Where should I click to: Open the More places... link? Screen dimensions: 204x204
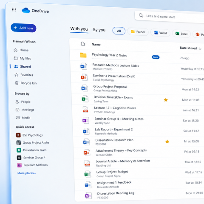[x=27, y=173]
